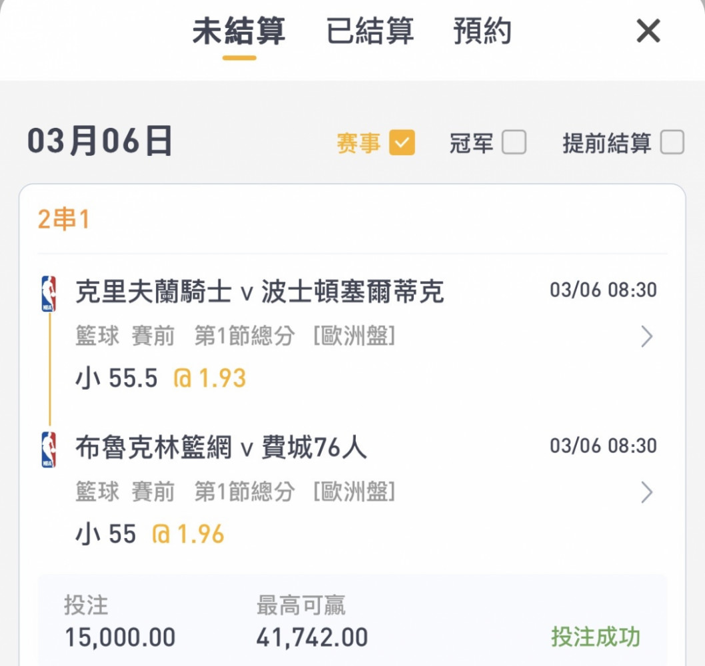Click the NBA logo beside Cleveland Cavaliers match
Viewport: 705px width, 666px height.
click(x=49, y=294)
